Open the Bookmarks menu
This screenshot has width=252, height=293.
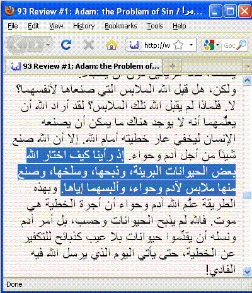121,26
